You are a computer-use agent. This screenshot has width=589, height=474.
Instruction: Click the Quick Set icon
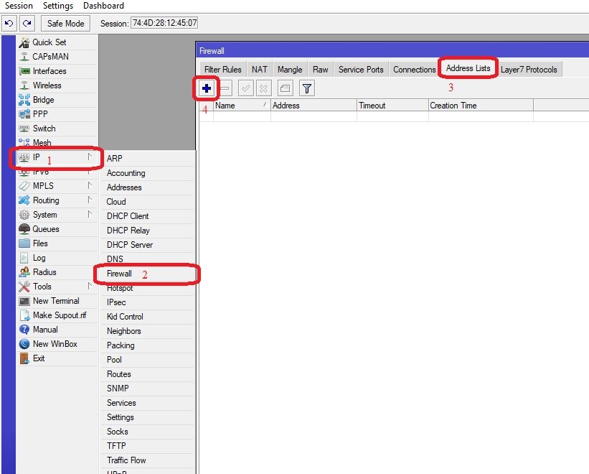(24, 42)
